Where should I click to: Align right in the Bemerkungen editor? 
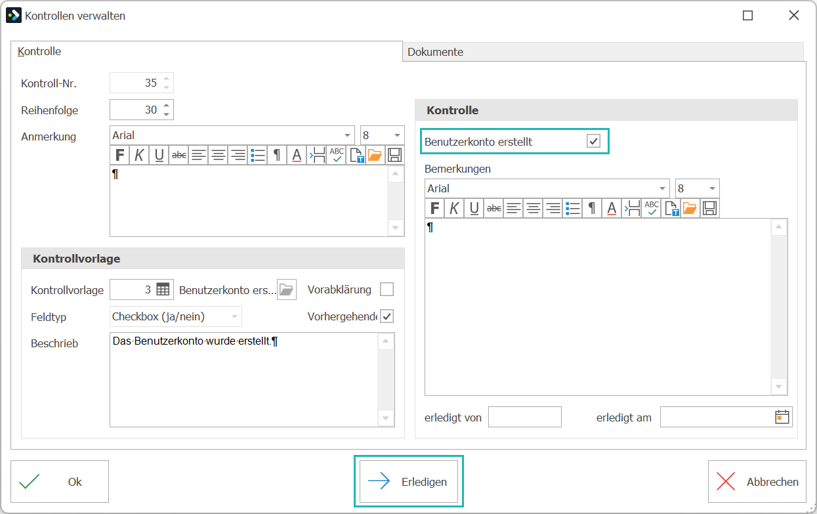click(x=553, y=208)
